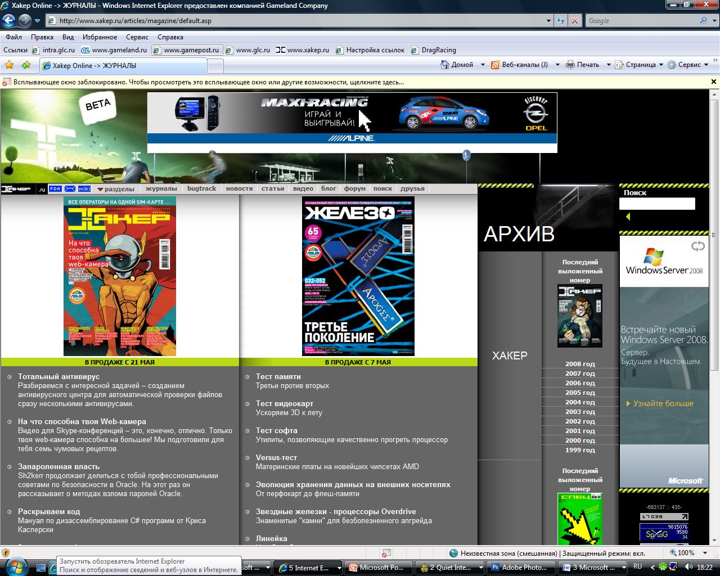
Task: Click the Железо magazine cover image
Action: (358, 276)
